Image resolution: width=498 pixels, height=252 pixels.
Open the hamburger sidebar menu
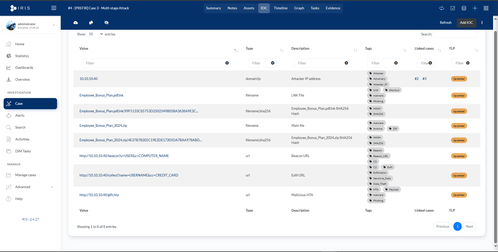[54, 8]
